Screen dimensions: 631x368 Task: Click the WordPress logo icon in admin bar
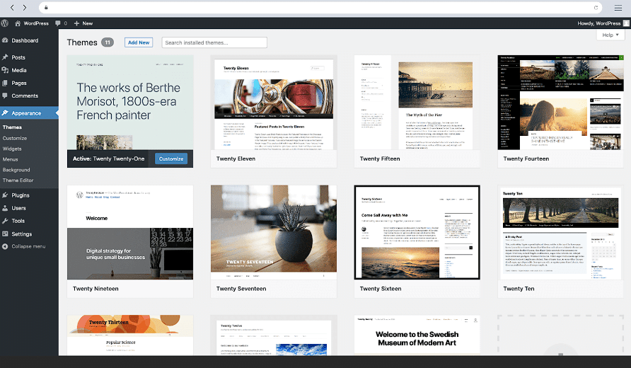tap(5, 23)
